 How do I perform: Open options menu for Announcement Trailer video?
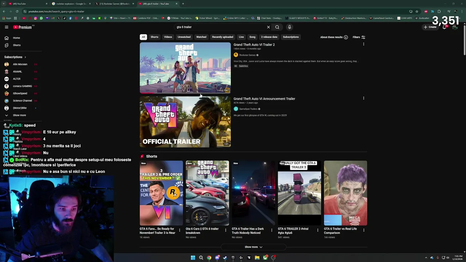363,98
